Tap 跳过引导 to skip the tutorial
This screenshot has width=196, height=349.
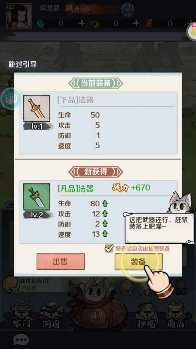pos(23,64)
